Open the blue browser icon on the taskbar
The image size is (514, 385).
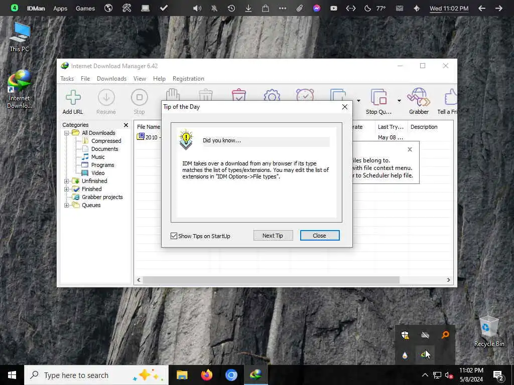(231, 375)
